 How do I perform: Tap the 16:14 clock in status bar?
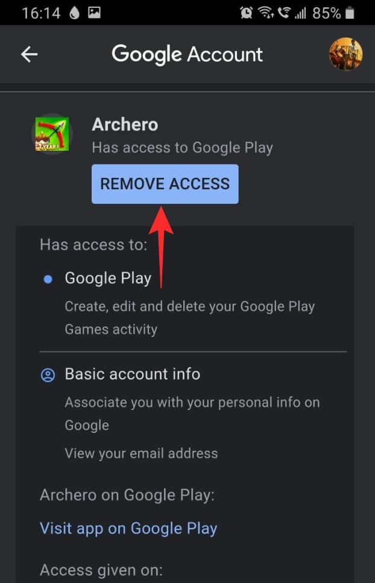41,13
